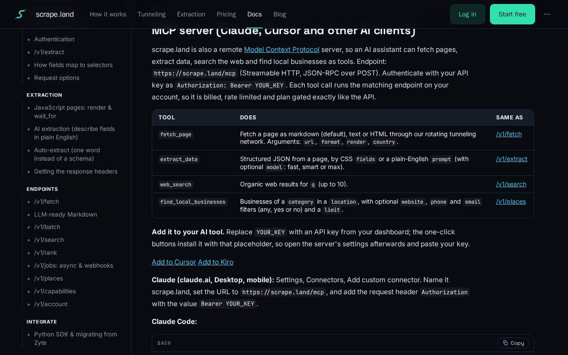Screen dimensions: 568x355
Task: Click the Start free button
Action: [512, 14]
